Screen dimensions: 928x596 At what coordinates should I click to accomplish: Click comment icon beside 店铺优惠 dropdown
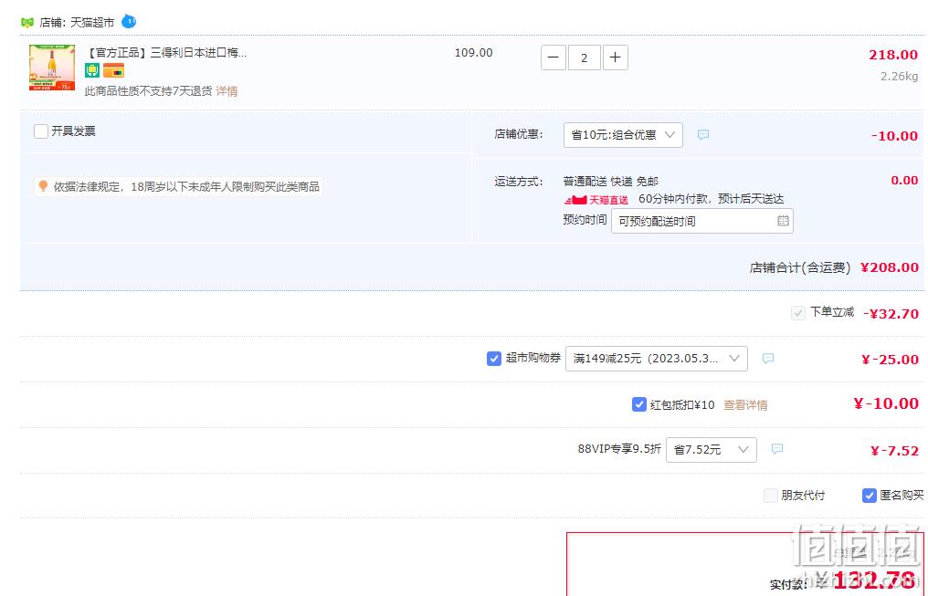click(x=702, y=135)
